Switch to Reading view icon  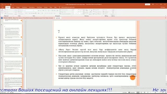tap(145, 92)
